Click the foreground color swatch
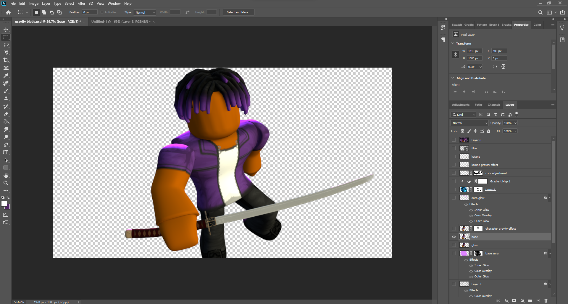The image size is (568, 304). 4,204
